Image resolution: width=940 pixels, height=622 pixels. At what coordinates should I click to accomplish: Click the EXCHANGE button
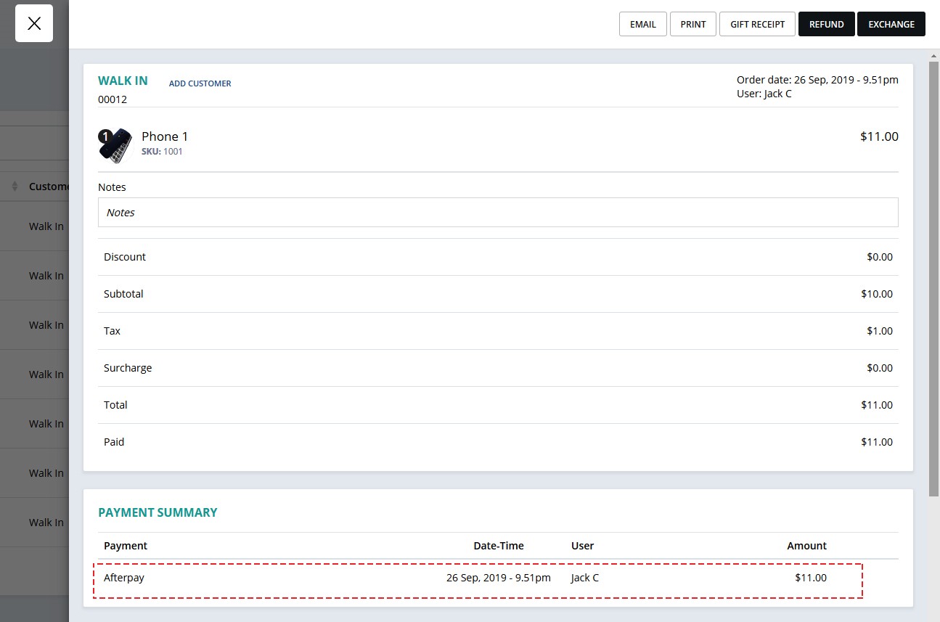tap(891, 24)
